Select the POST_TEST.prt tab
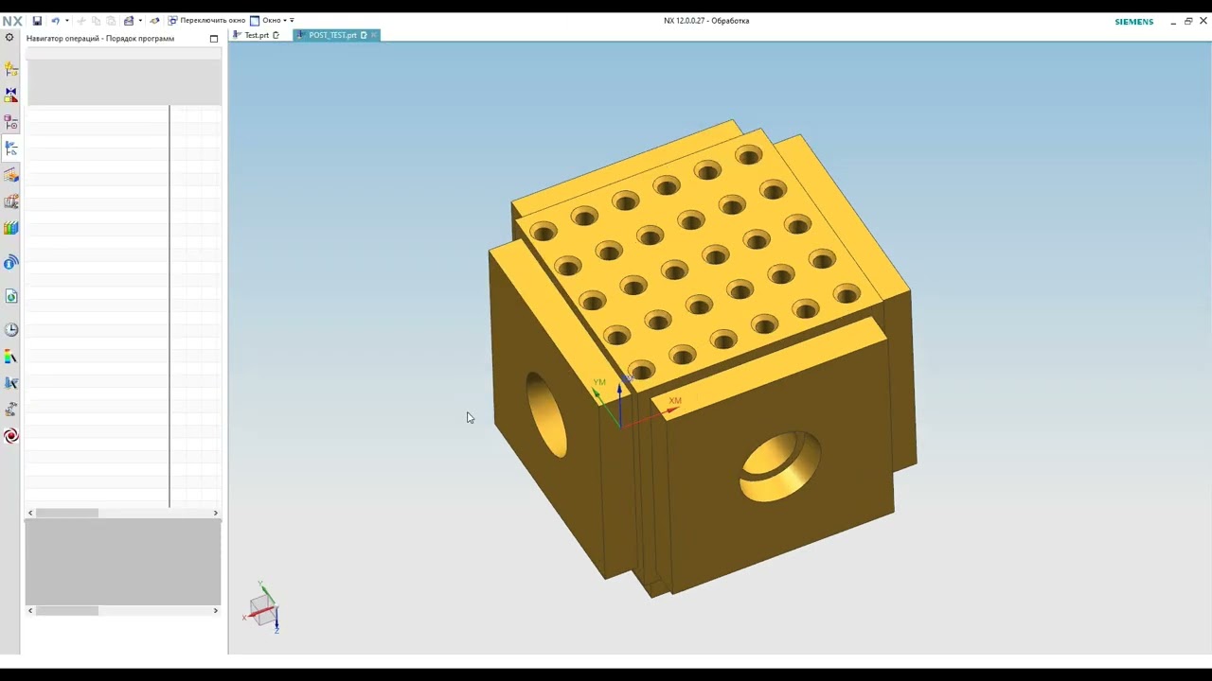 pyautogui.click(x=331, y=35)
